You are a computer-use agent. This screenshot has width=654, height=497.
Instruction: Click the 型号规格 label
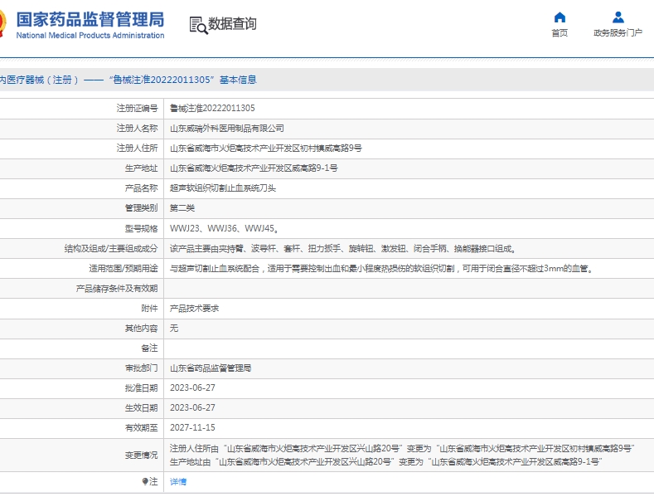142,228
